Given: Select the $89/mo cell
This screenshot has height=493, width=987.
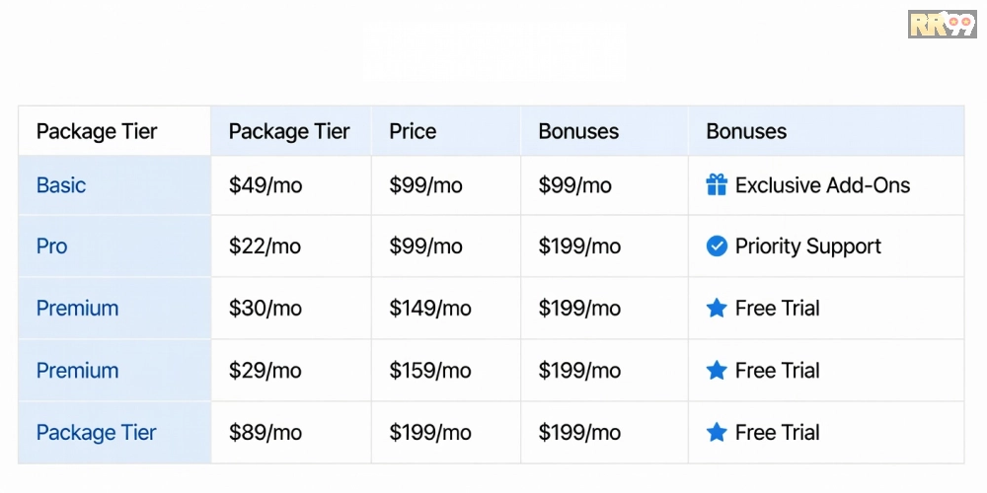Looking at the screenshot, I should [x=265, y=432].
